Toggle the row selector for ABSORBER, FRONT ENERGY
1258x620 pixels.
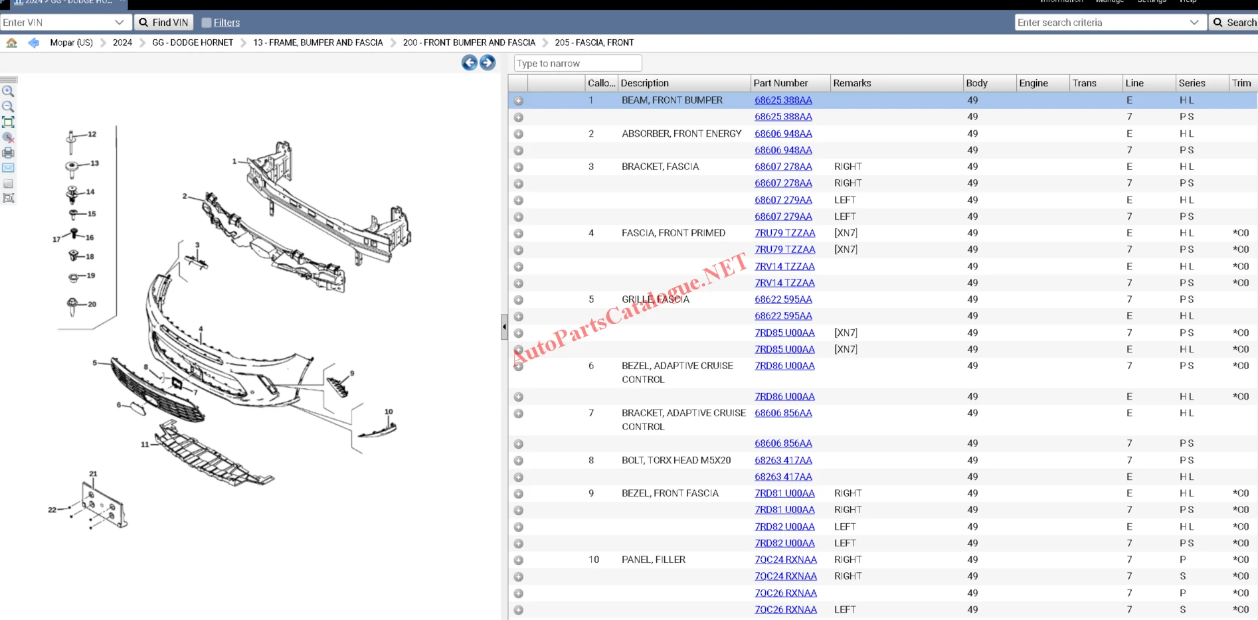click(519, 134)
